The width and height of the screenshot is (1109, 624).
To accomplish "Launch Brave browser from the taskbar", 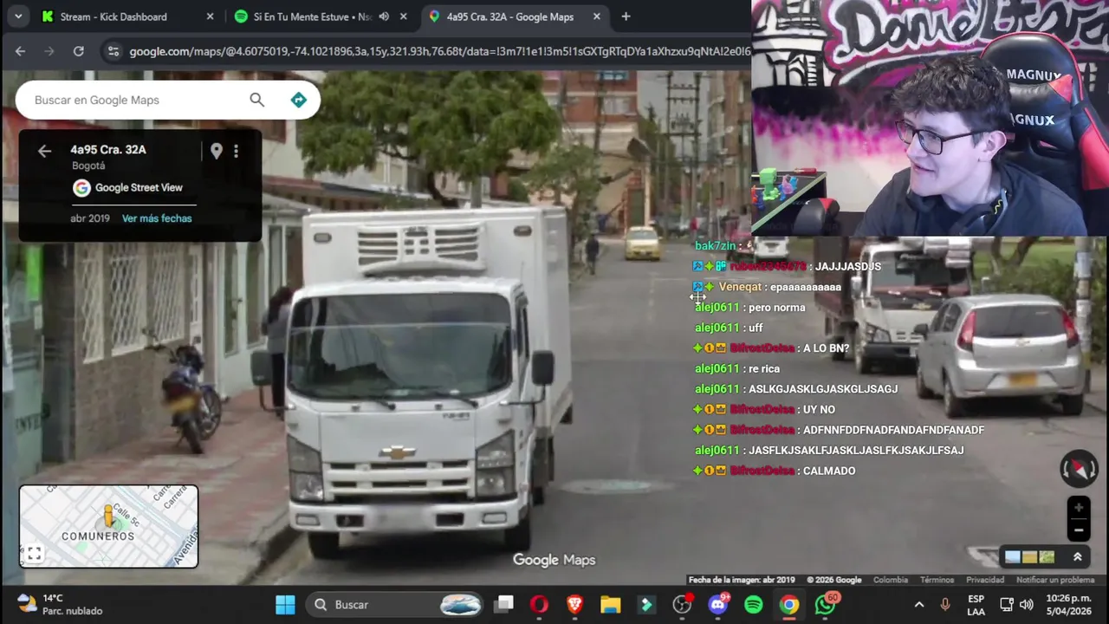I will pos(574,604).
